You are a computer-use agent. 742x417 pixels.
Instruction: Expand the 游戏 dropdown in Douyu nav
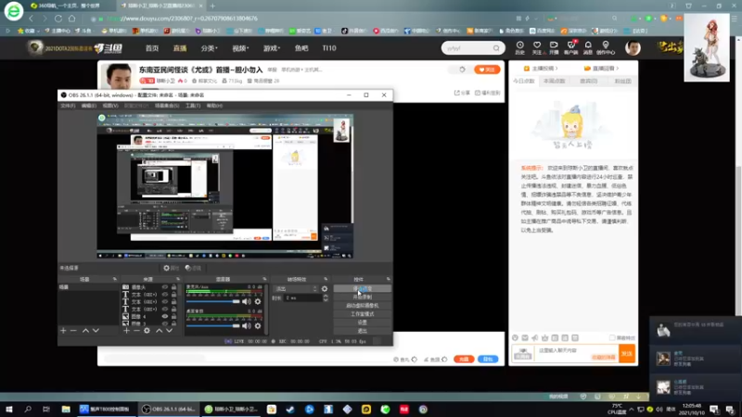pyautogui.click(x=272, y=48)
